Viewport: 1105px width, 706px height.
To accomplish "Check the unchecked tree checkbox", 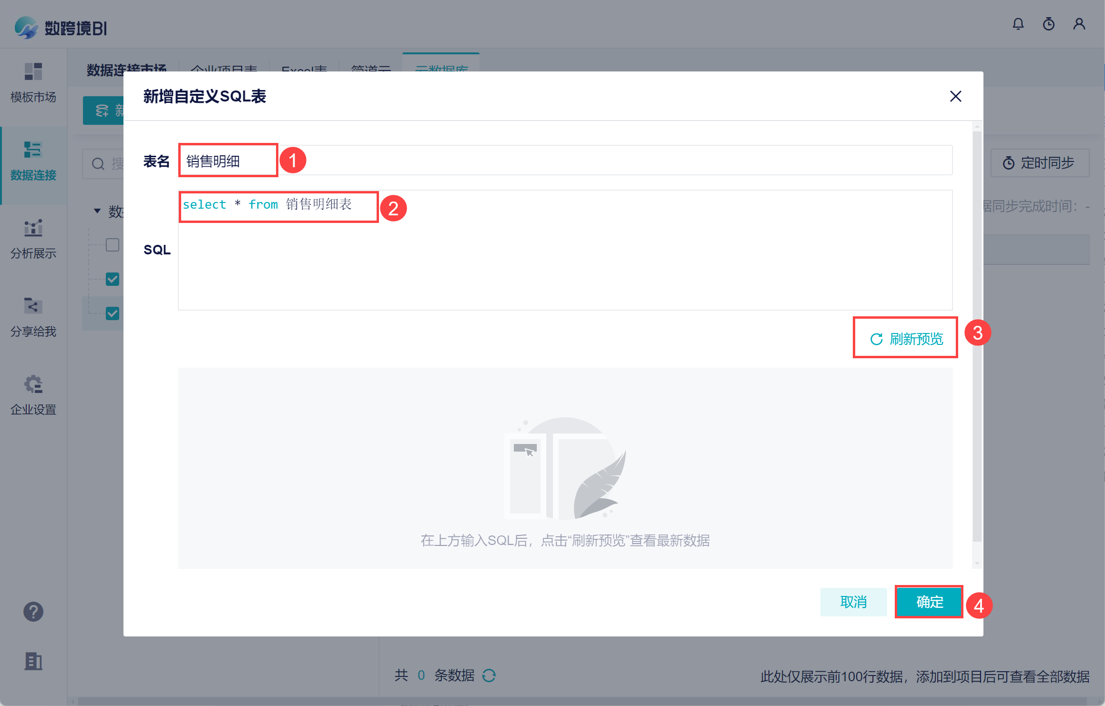I will point(113,245).
